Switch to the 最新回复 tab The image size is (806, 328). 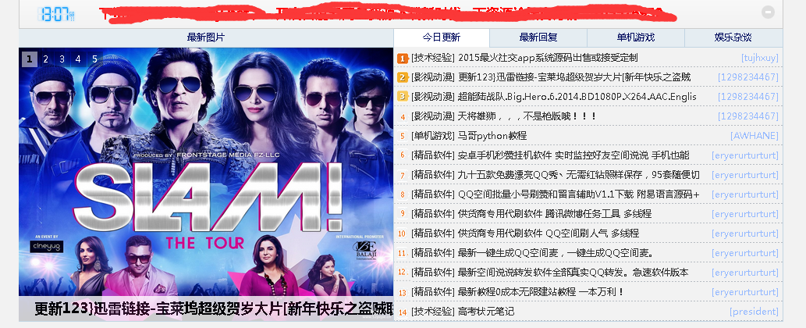538,37
